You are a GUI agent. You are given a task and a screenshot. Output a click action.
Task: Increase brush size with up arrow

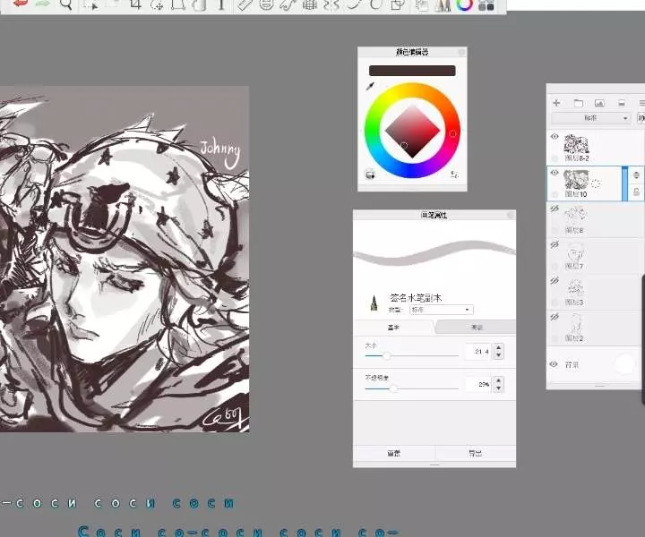[499, 347]
